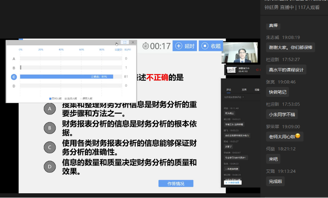
Task: Click the presenter webcam thumbnail
Action: 239,52
